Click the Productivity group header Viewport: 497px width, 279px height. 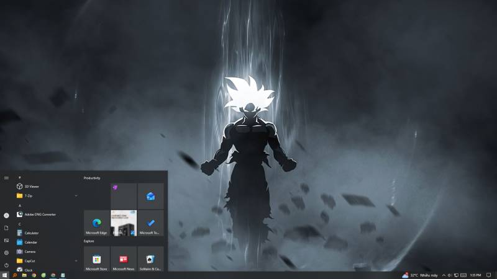[x=92, y=178]
